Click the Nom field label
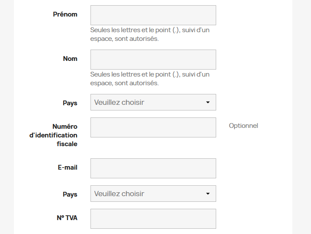 click(70, 59)
